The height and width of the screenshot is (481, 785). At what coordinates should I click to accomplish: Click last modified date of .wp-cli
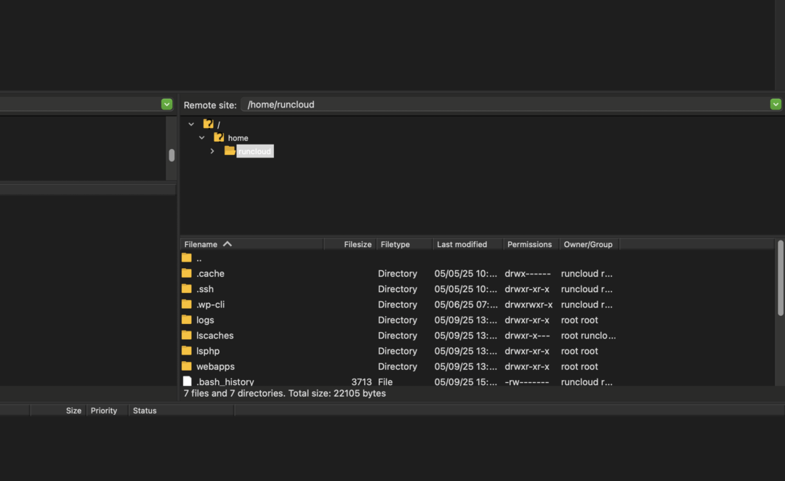[x=466, y=305]
